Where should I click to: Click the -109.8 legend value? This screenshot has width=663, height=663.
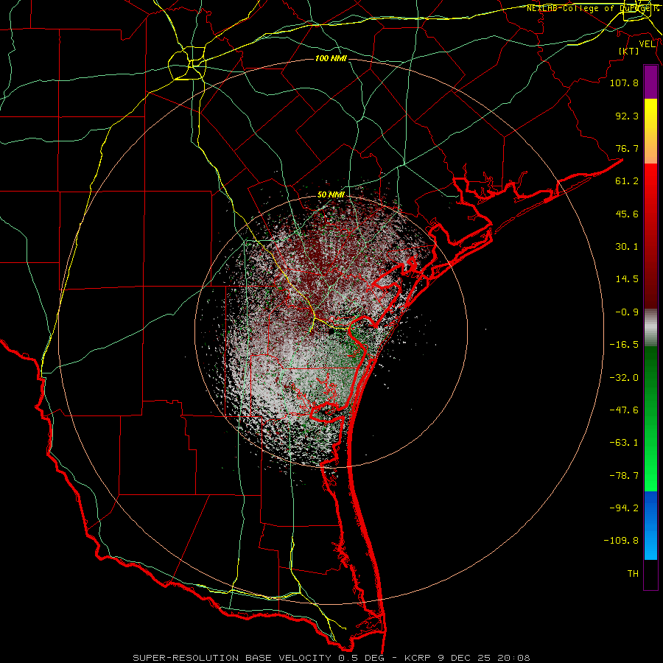tap(621, 541)
